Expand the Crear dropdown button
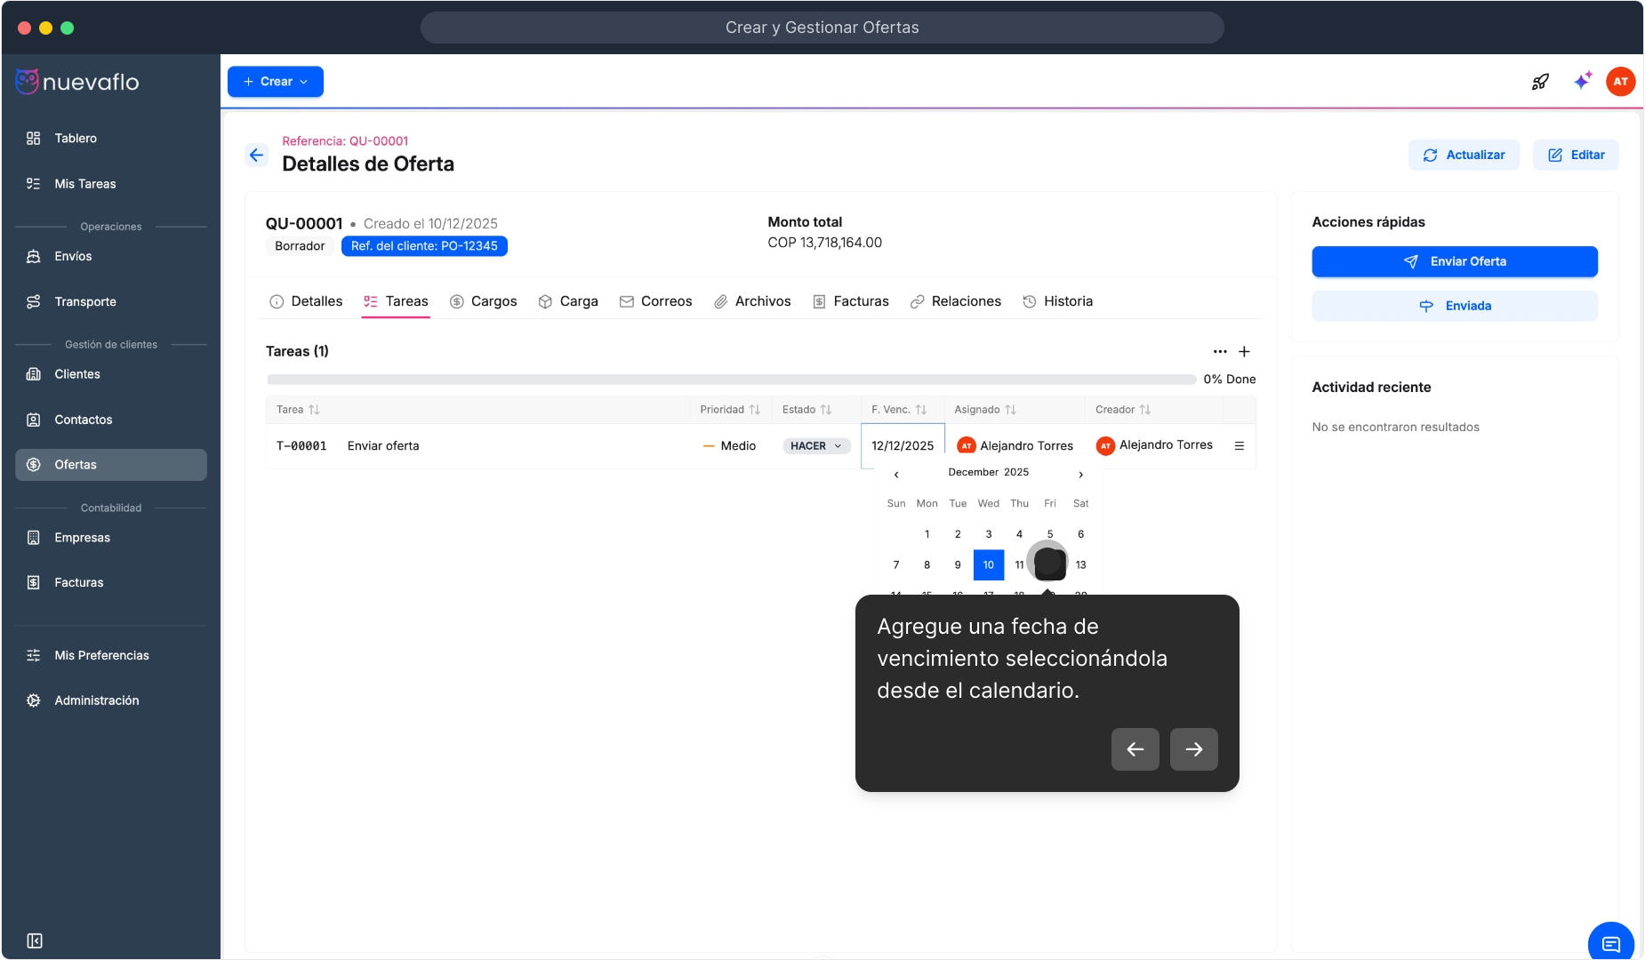The height and width of the screenshot is (960, 1645). [x=276, y=82]
